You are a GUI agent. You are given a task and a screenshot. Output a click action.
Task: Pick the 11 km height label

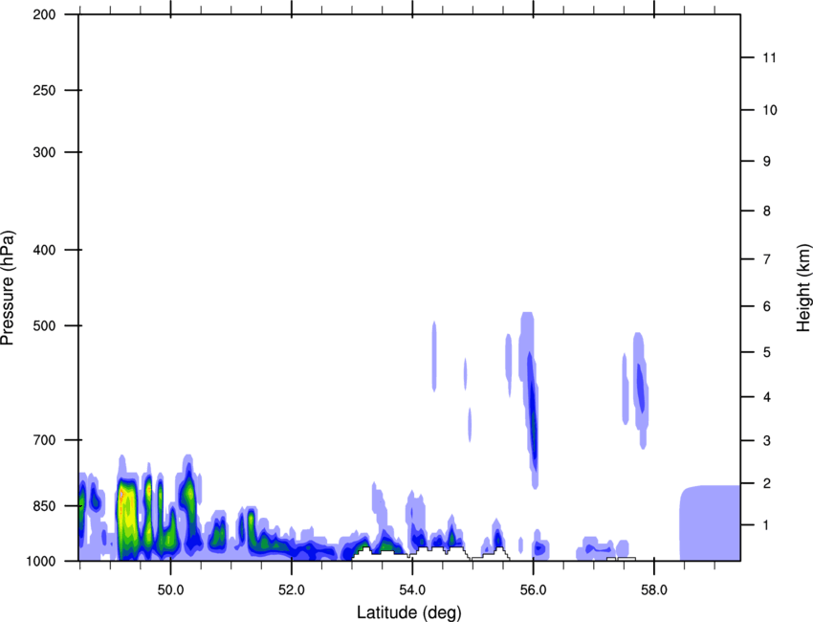tap(769, 57)
